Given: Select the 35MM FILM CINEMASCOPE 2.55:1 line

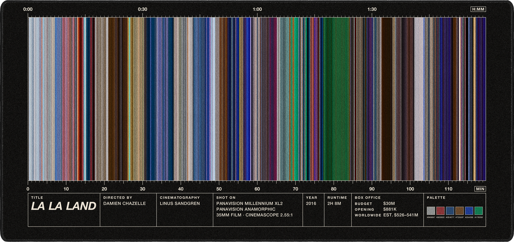Looking at the screenshot, I should (x=254, y=215).
